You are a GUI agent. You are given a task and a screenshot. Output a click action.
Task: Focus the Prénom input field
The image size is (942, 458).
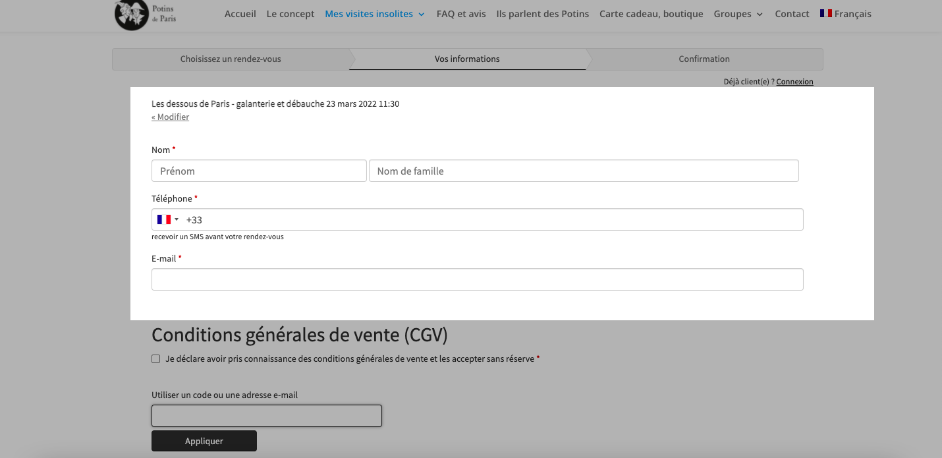tap(259, 171)
